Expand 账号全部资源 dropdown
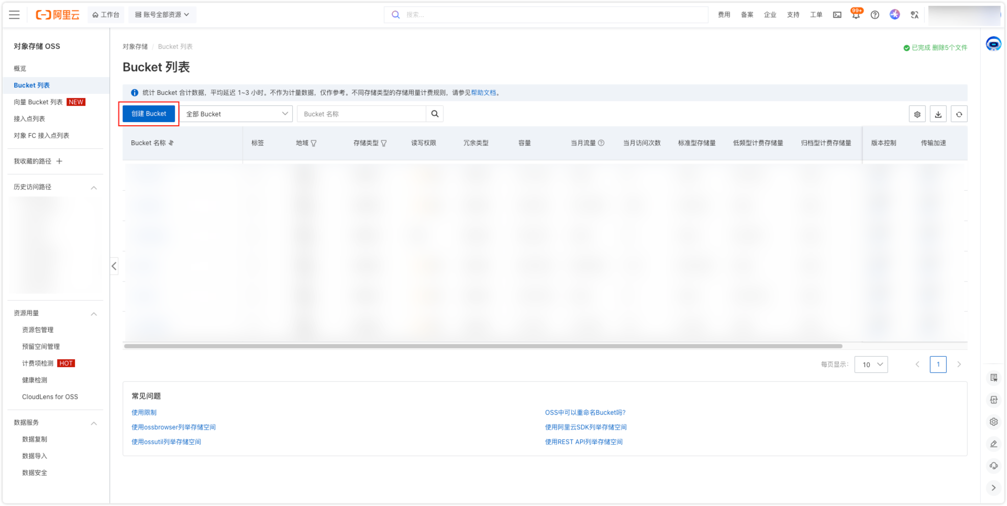 (162, 15)
